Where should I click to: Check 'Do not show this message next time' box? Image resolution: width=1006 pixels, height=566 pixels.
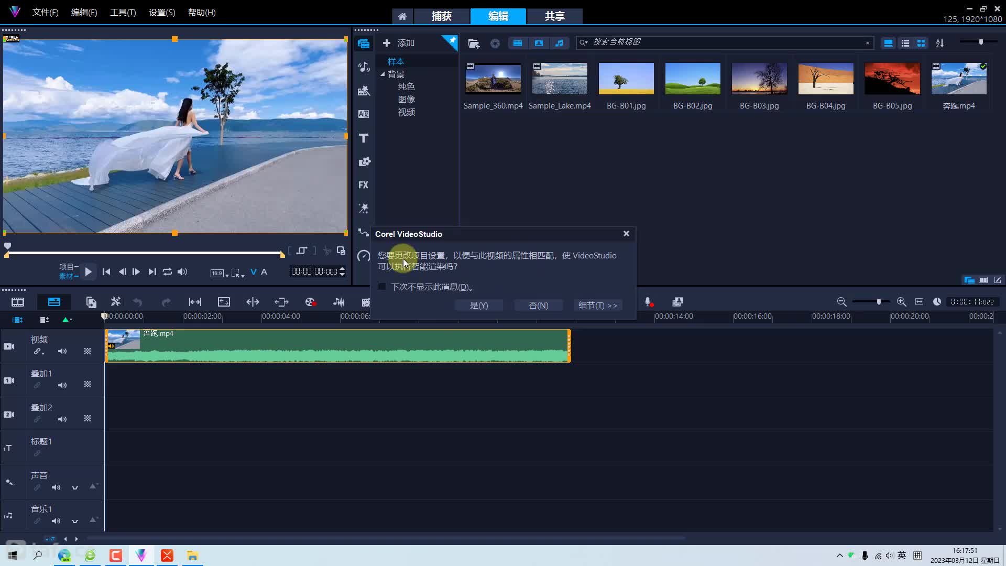(x=382, y=286)
